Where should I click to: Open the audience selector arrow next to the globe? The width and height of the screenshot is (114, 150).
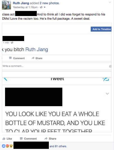coord(45,7)
